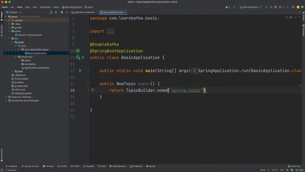Image resolution: width=305 pixels, height=172 pixels.
Task: Open the GraphQL tool window
Action: pos(89,166)
